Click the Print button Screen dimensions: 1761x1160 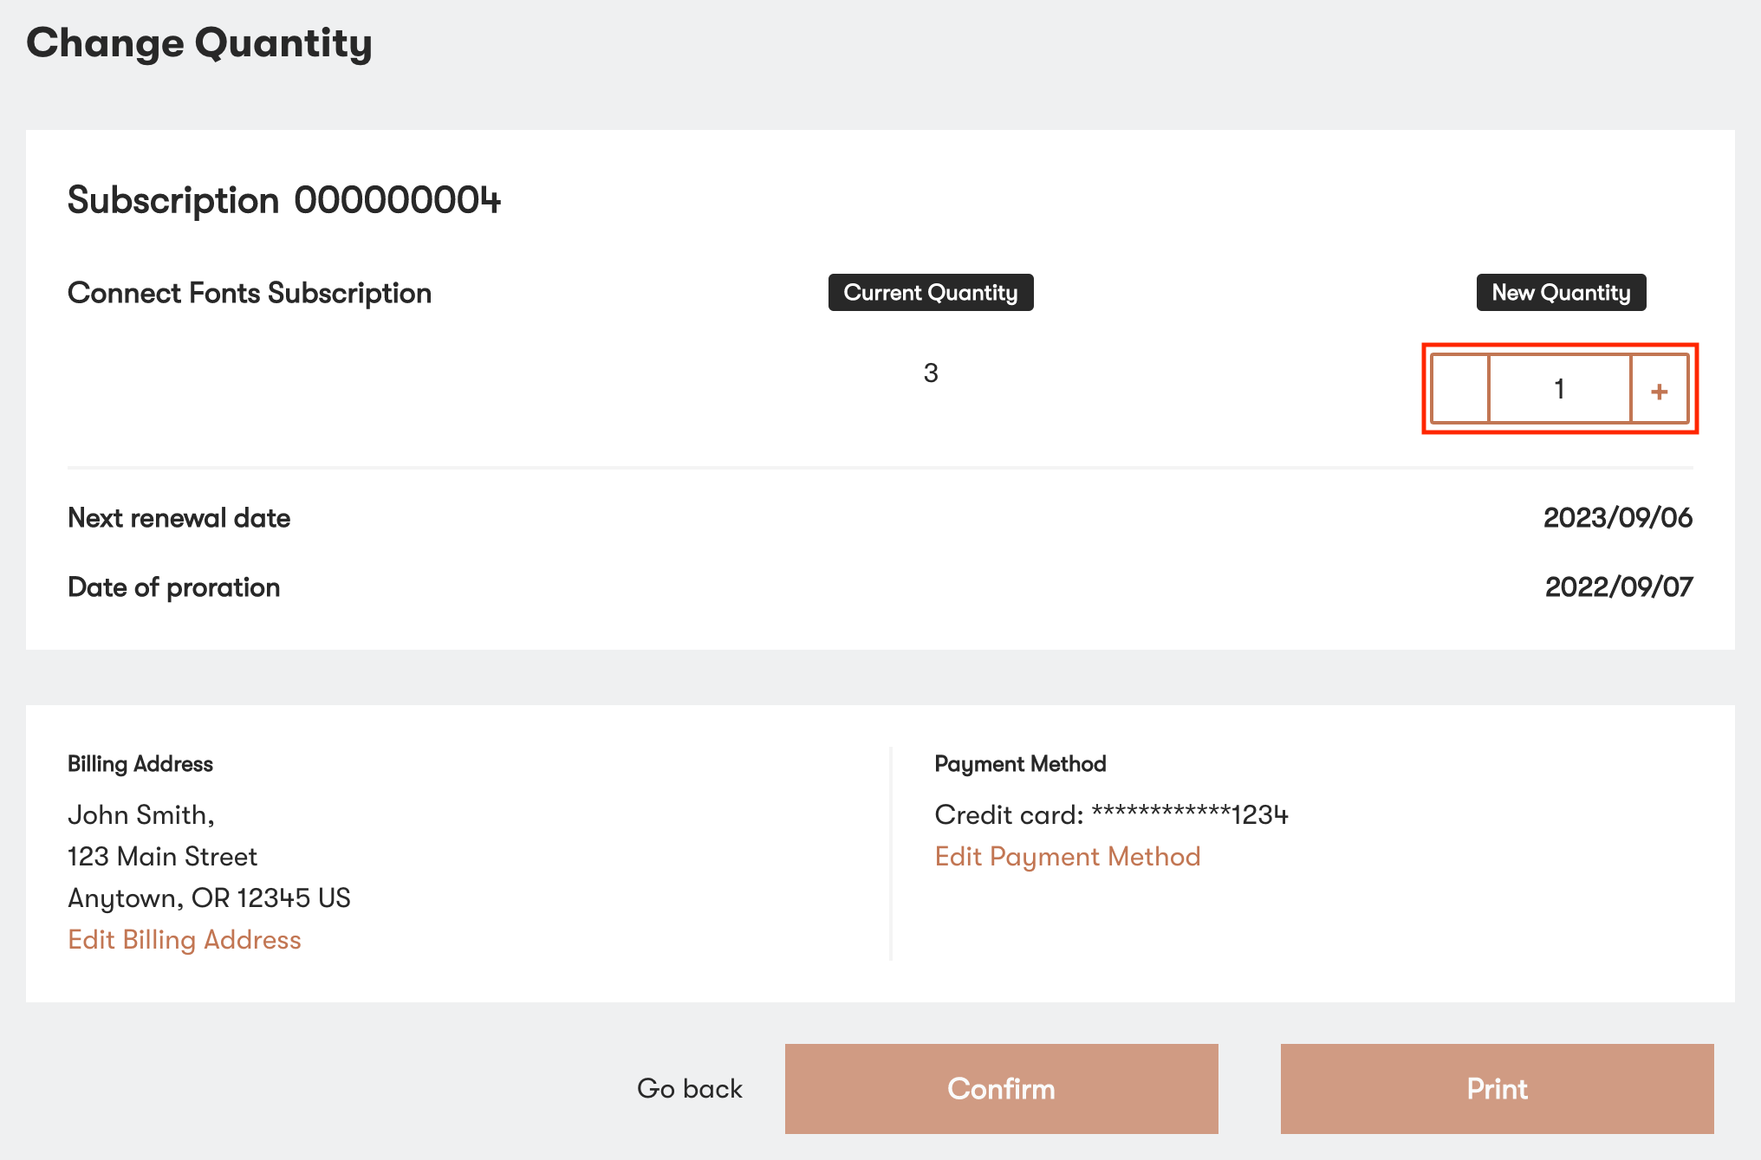[1497, 1089]
